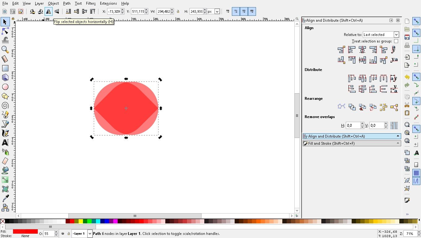Select the Star and polygon tool
Image resolution: width=421 pixels, height=238 pixels.
coord(5,96)
